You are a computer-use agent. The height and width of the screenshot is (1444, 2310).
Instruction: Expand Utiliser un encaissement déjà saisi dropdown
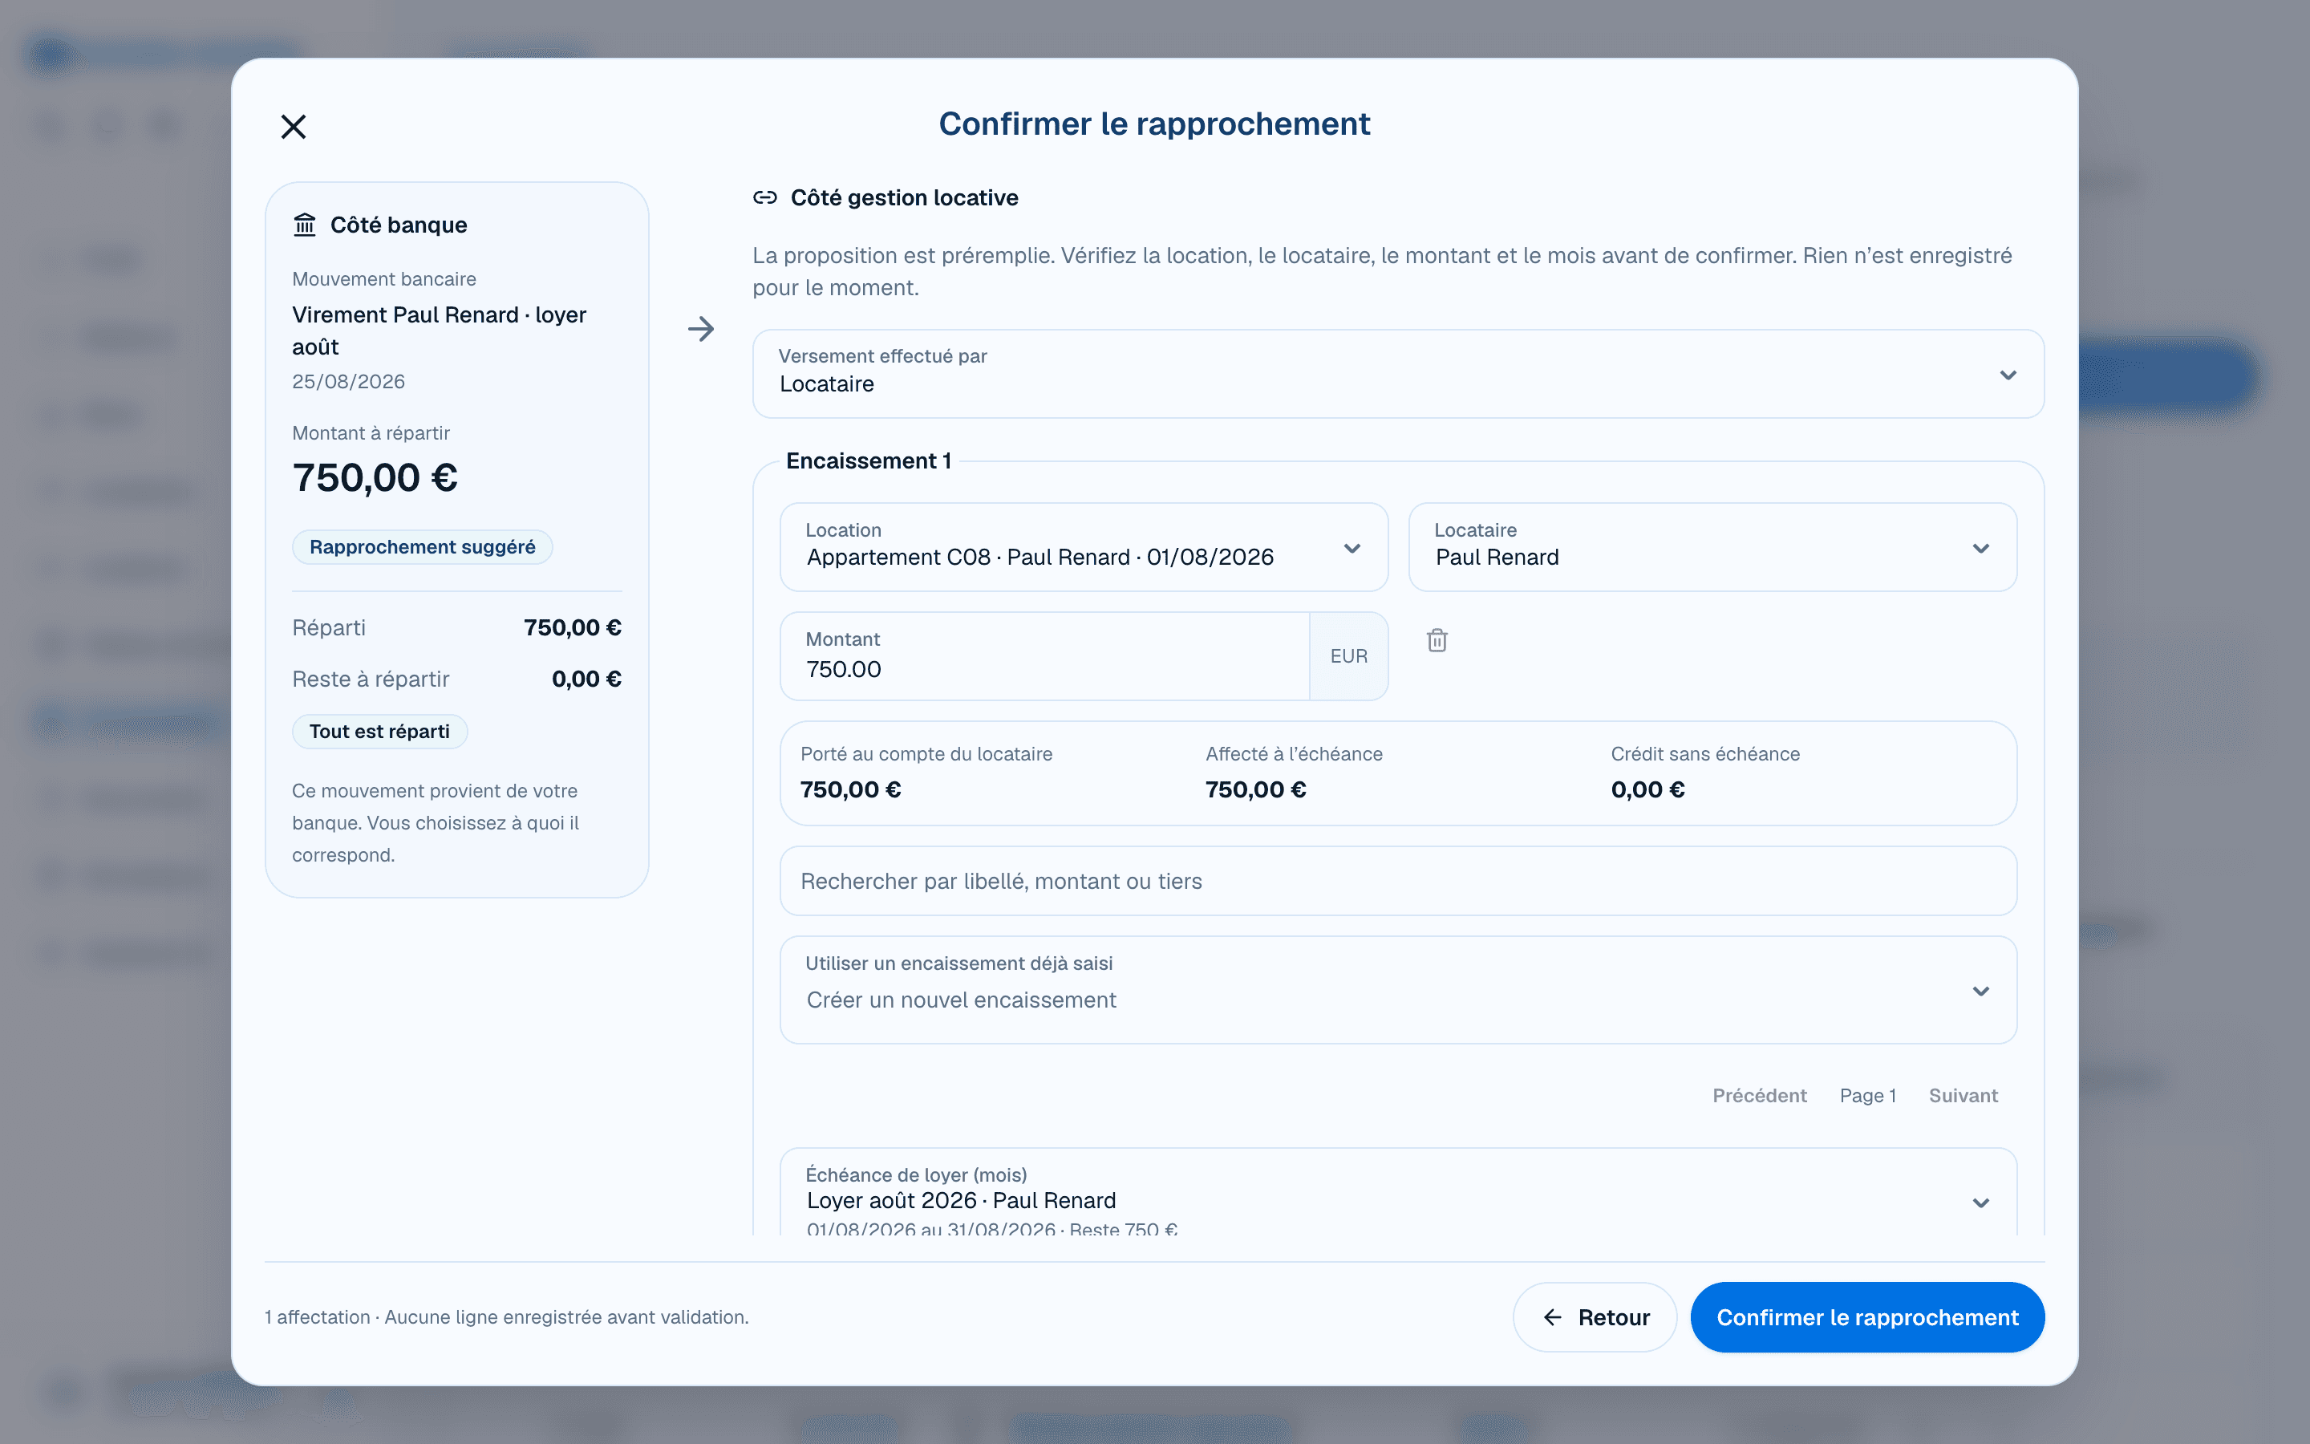(1397, 989)
